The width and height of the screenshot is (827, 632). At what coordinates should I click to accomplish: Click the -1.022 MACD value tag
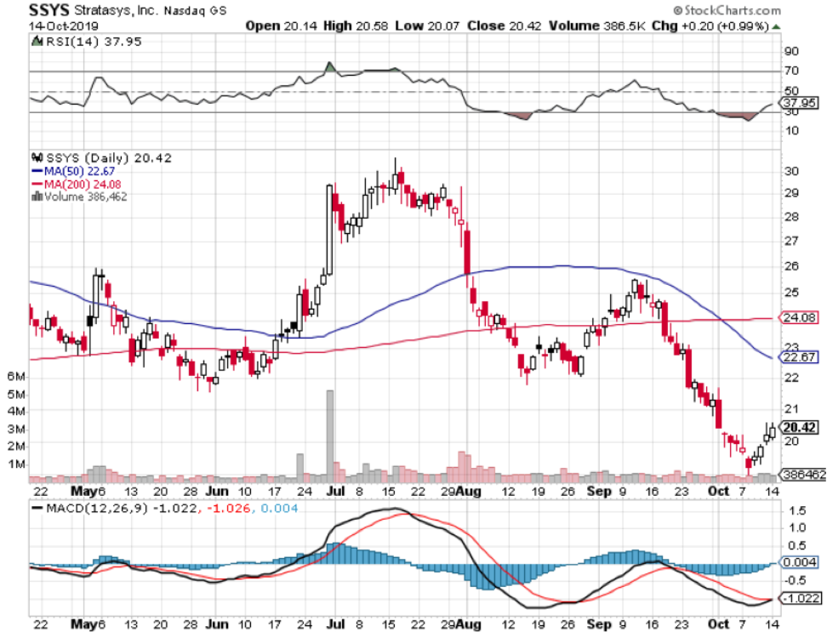click(802, 599)
